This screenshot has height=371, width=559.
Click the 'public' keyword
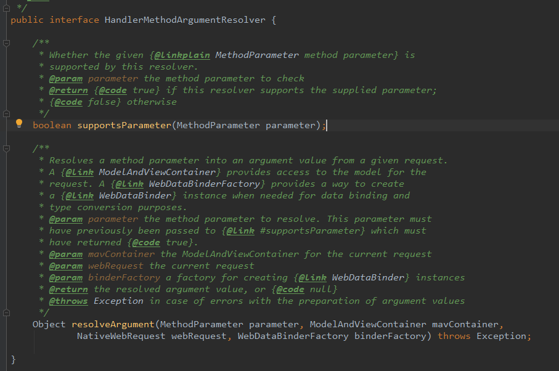(27, 20)
